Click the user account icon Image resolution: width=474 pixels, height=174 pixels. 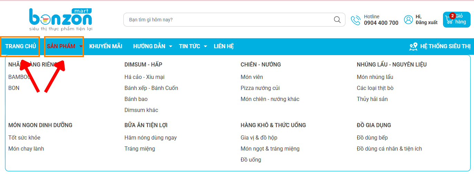(x=409, y=20)
